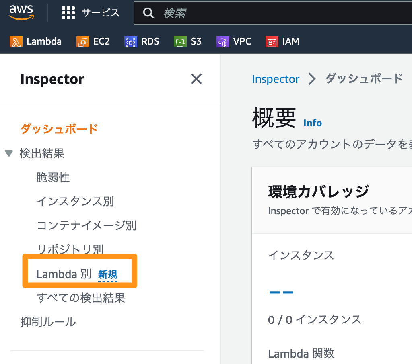Image resolution: width=412 pixels, height=364 pixels.
Task: Select ダッシュボード in the sidebar
Action: pyautogui.click(x=59, y=129)
